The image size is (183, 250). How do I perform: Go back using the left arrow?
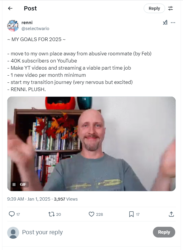pos(10,8)
